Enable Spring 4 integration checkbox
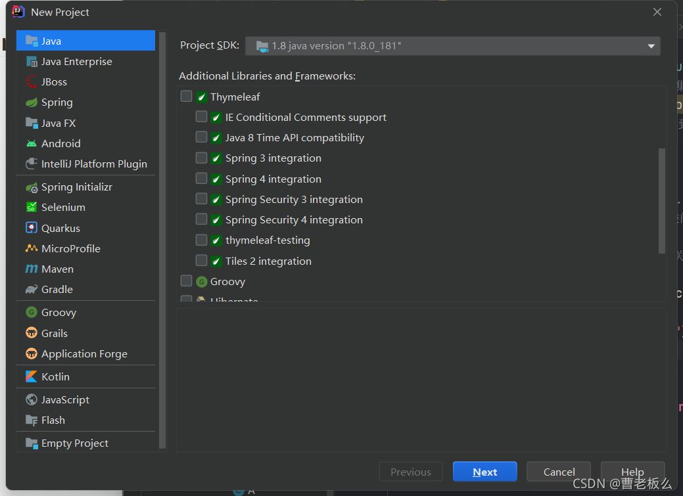 tap(201, 179)
